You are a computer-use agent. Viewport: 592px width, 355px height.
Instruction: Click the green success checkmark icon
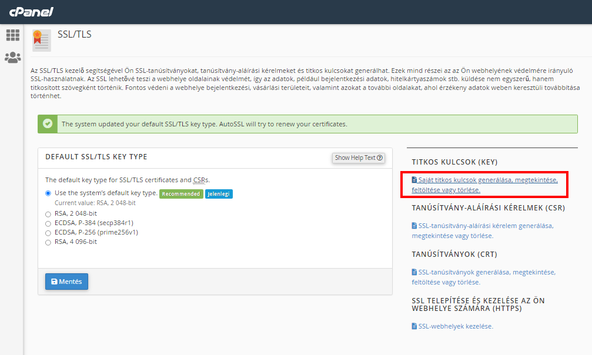tap(48, 124)
